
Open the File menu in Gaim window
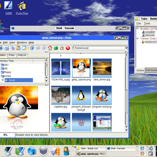(139, 24)
